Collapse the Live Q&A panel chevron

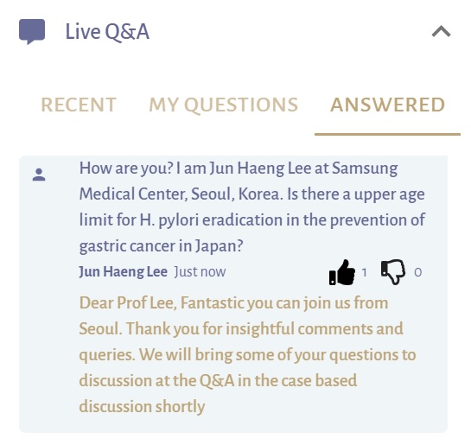tap(441, 31)
